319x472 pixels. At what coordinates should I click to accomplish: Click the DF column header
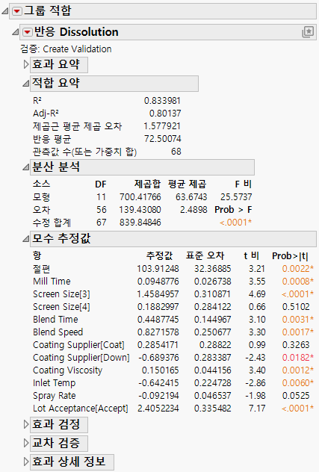pos(101,184)
